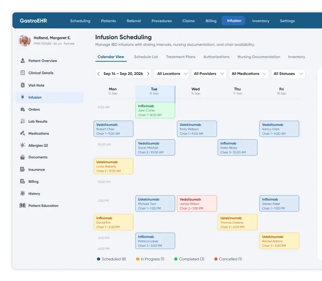
Task: Open Settings in top navigation
Action: pos(287,21)
